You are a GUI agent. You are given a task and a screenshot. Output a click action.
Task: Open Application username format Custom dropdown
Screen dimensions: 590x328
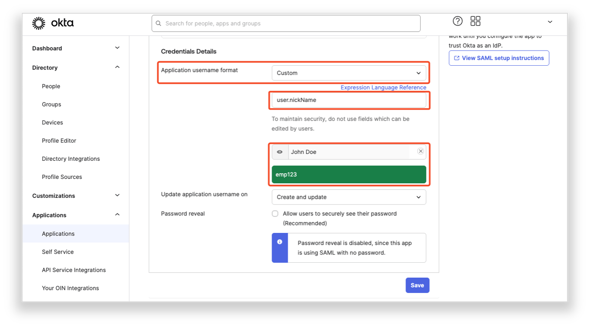point(349,73)
